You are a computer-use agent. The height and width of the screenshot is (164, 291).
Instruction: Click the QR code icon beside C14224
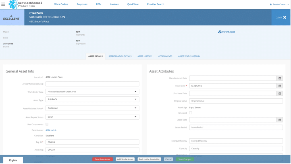[x=41, y=13]
